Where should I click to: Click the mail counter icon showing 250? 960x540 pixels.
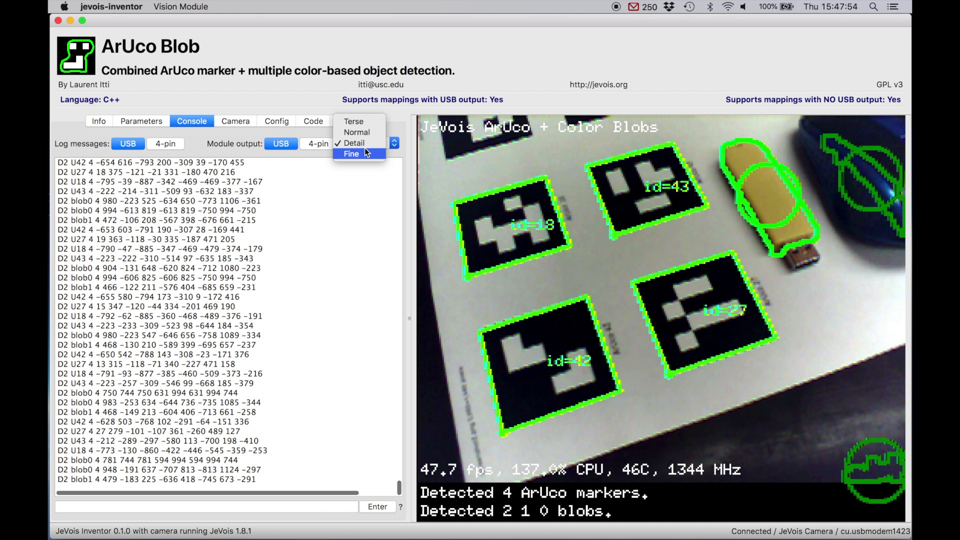coord(642,6)
